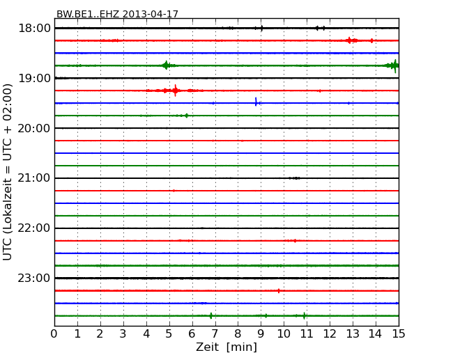Click the x-axis tick label 5
453x362 pixels.
click(169, 333)
